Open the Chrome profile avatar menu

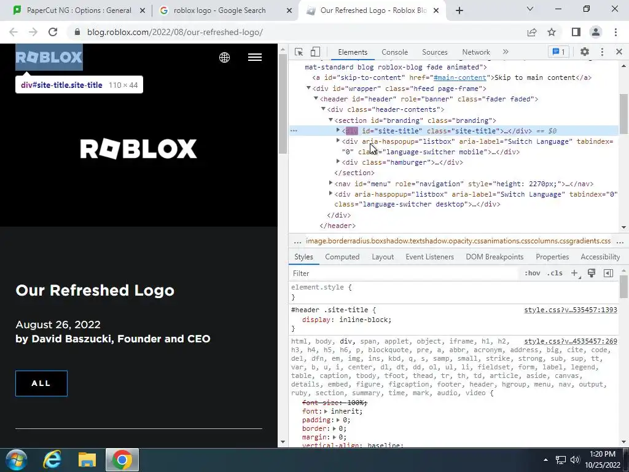click(596, 32)
